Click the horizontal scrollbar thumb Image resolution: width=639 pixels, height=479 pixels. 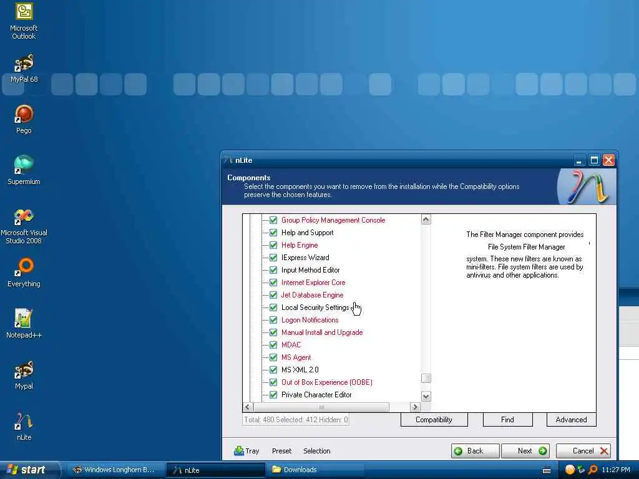point(321,407)
